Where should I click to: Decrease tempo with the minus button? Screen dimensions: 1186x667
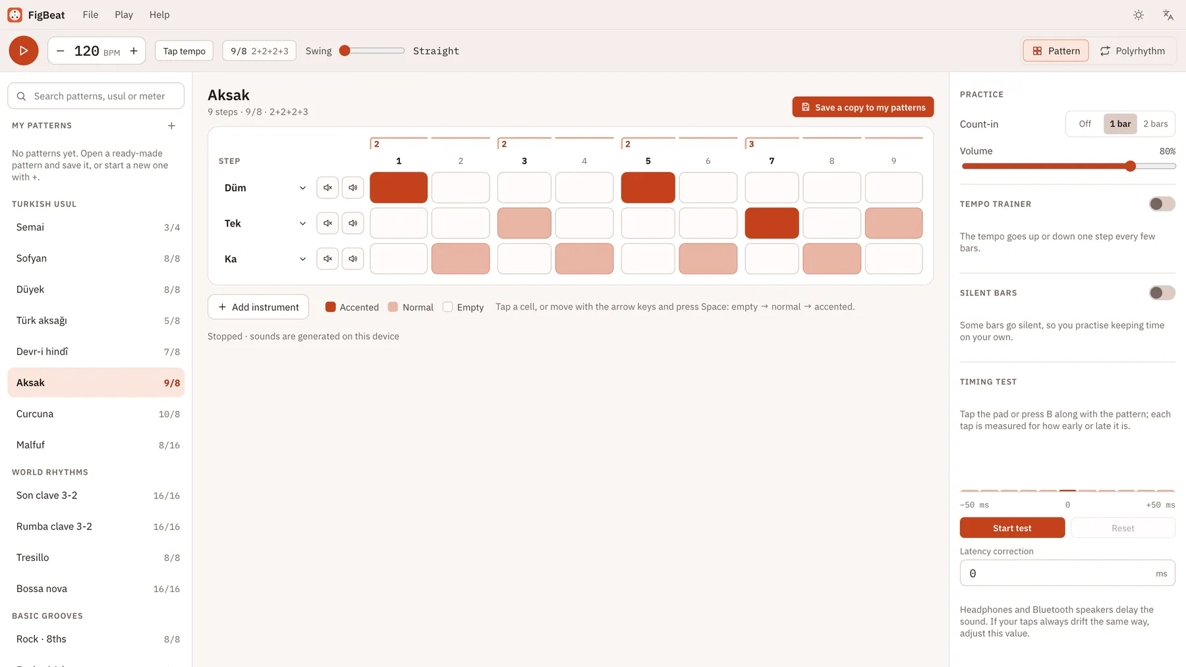click(61, 51)
